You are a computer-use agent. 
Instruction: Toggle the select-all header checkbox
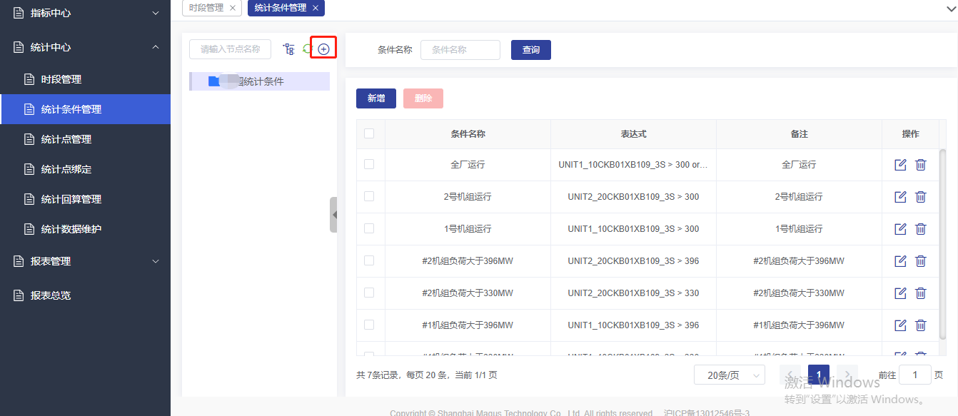(x=369, y=133)
